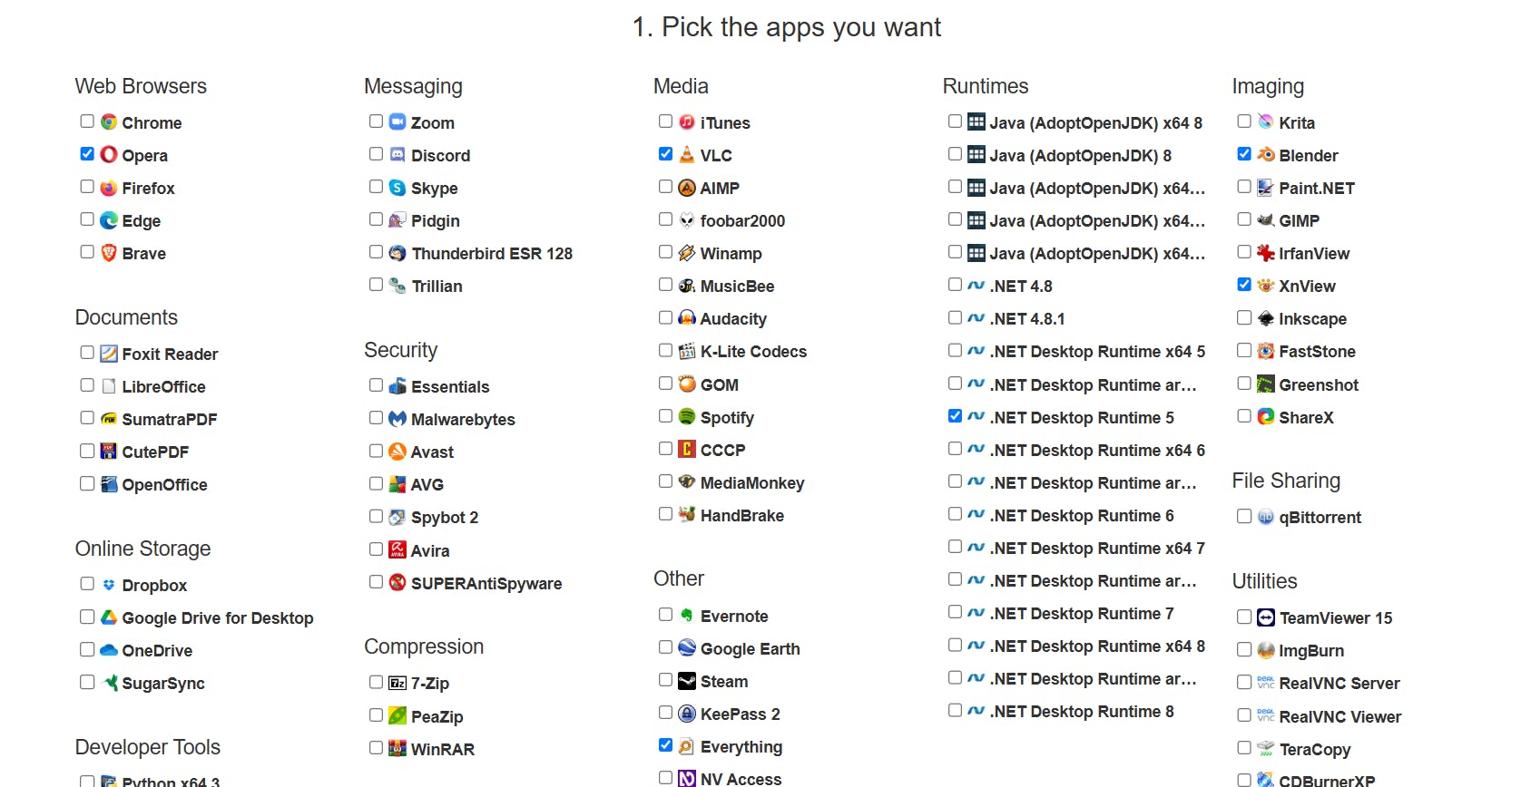This screenshot has width=1521, height=787.
Task: Pick the Skype icon
Action: (x=397, y=188)
